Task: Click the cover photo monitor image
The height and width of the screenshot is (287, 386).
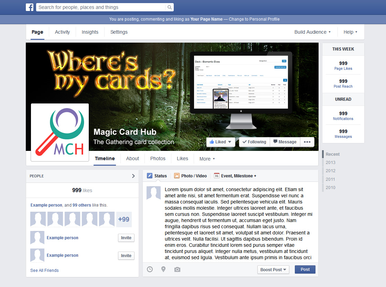Action: coord(241,90)
